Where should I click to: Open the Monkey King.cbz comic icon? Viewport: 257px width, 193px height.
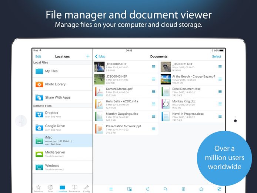tap(166, 104)
